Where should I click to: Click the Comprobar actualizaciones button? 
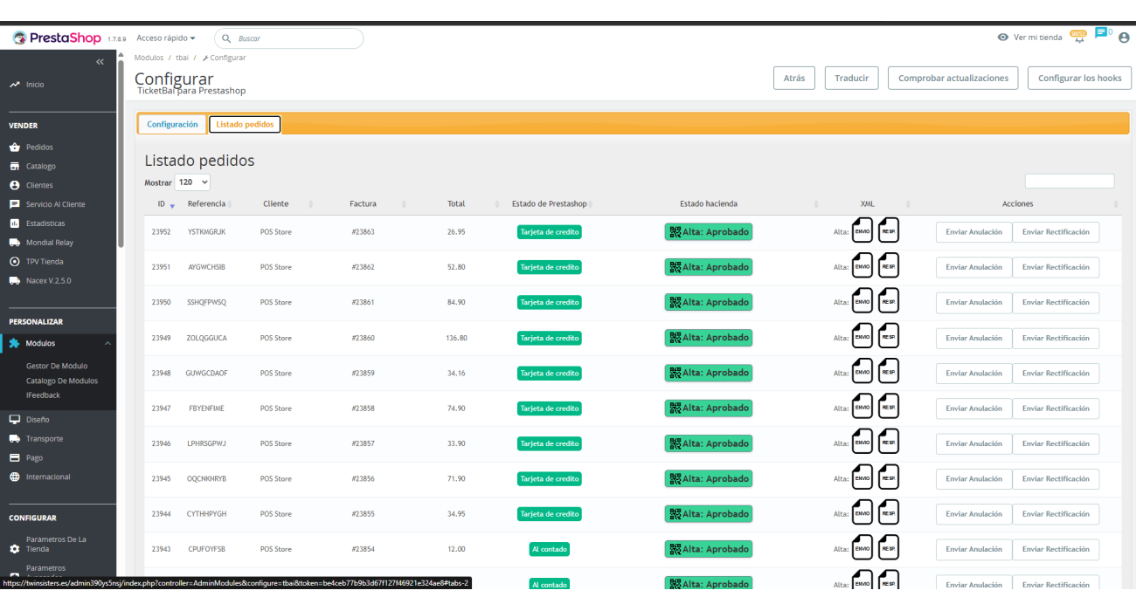pos(953,78)
